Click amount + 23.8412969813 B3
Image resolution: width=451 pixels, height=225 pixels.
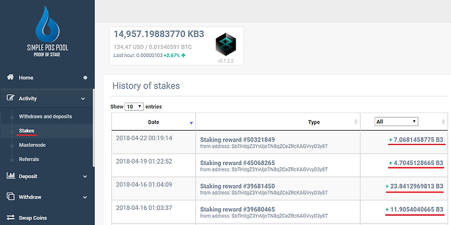tap(415, 186)
